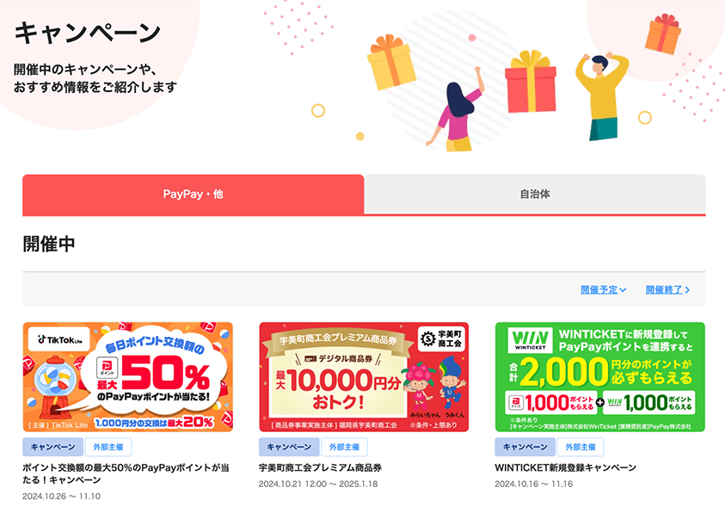
Task: Switch to the 自治体 tab
Action: pos(535,194)
